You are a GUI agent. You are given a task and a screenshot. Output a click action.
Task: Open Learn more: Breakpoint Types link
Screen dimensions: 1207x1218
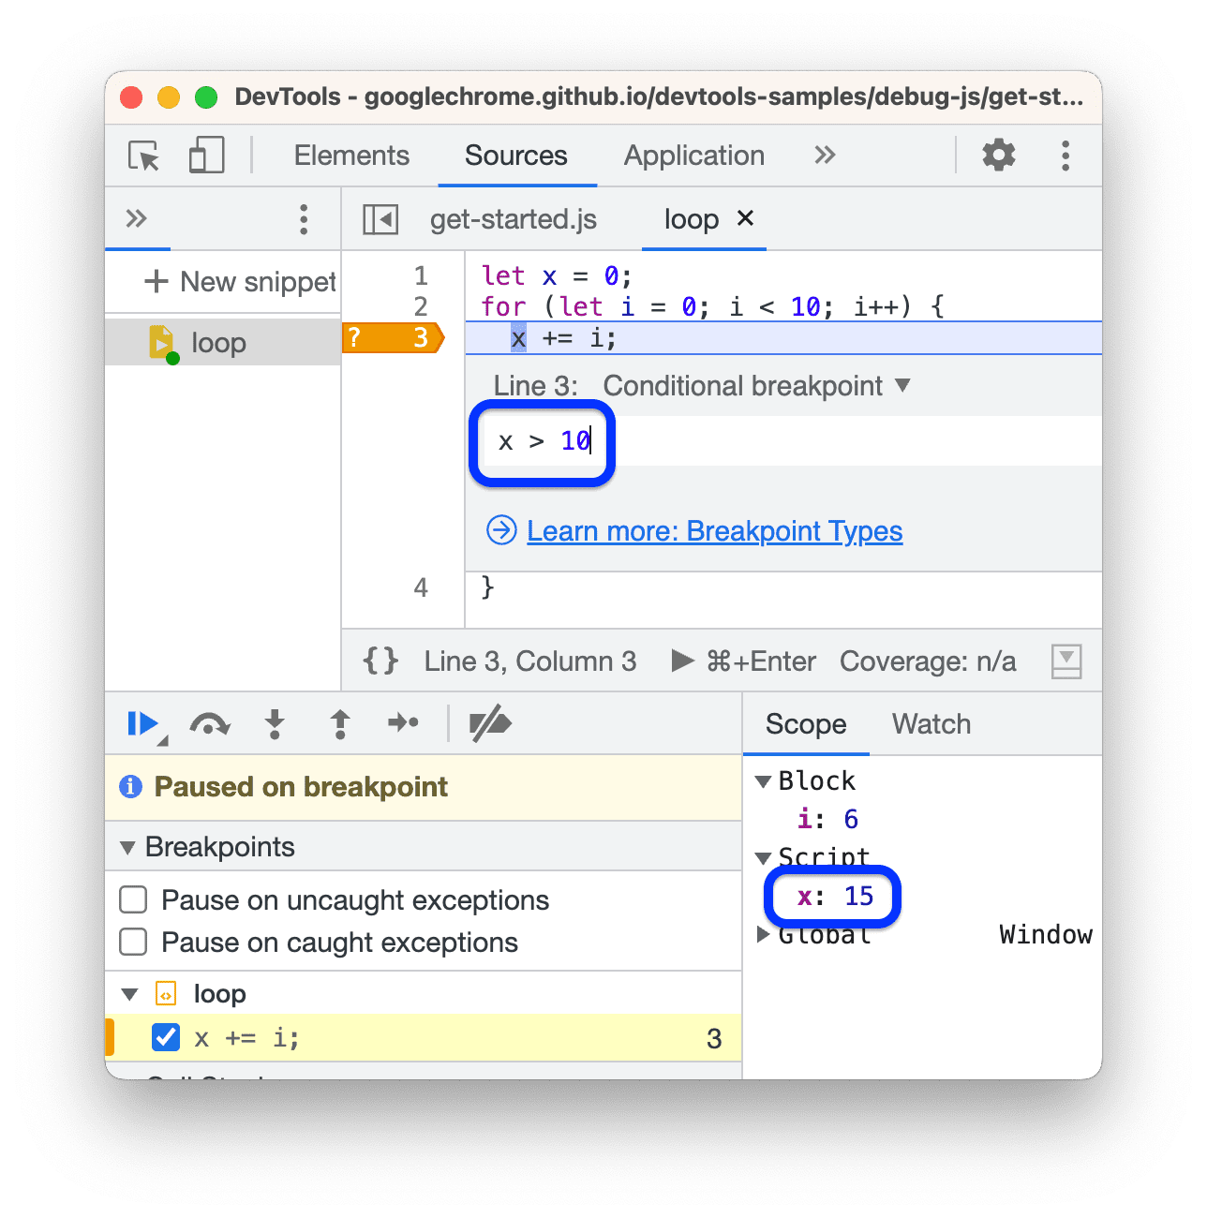[x=715, y=530]
